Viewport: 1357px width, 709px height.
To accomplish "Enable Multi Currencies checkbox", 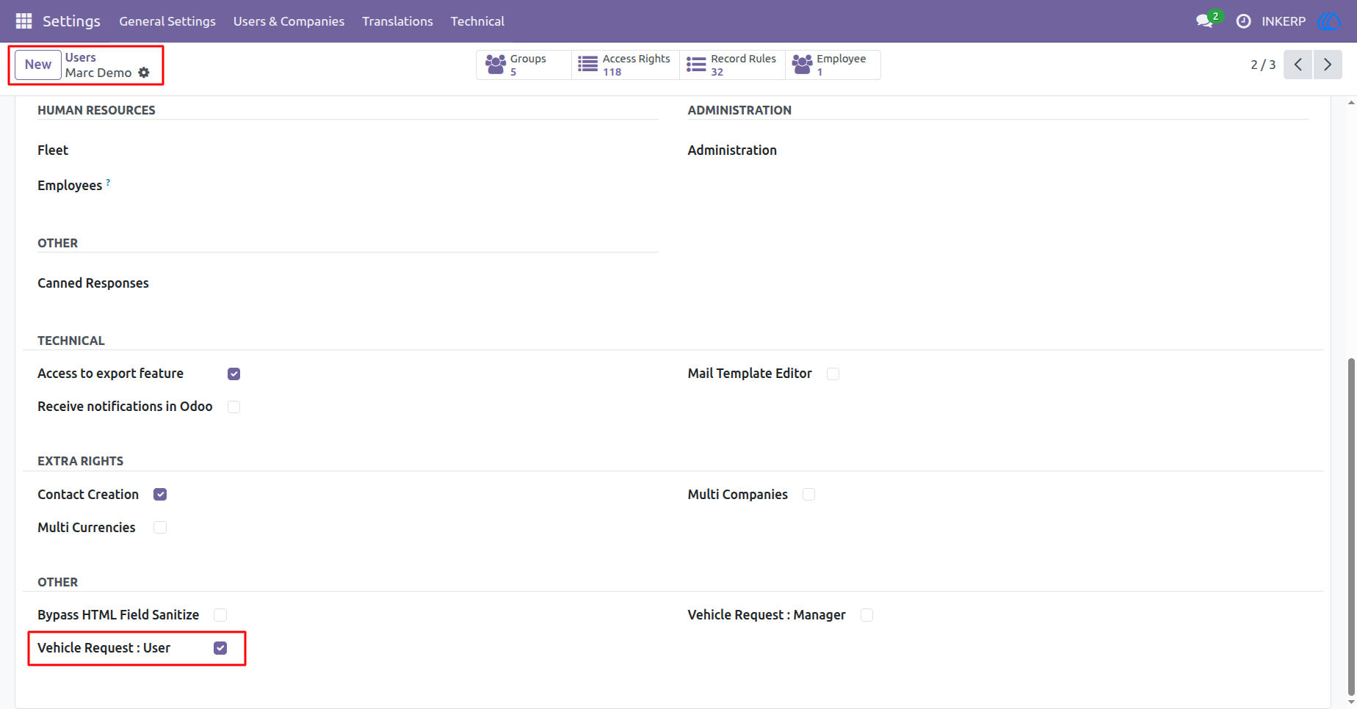I will [160, 528].
